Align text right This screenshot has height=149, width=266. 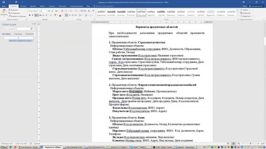coord(73,15)
